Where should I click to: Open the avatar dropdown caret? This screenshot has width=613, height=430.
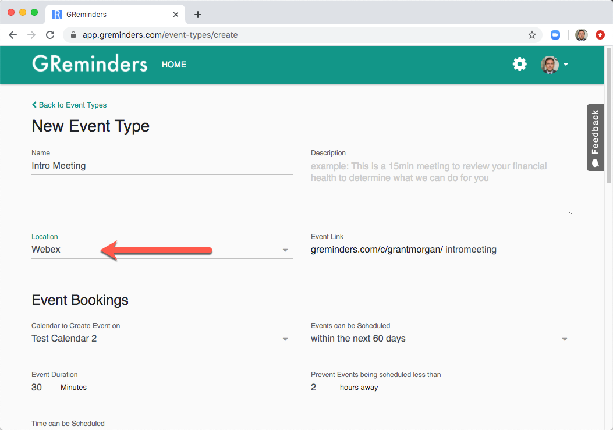click(x=565, y=65)
